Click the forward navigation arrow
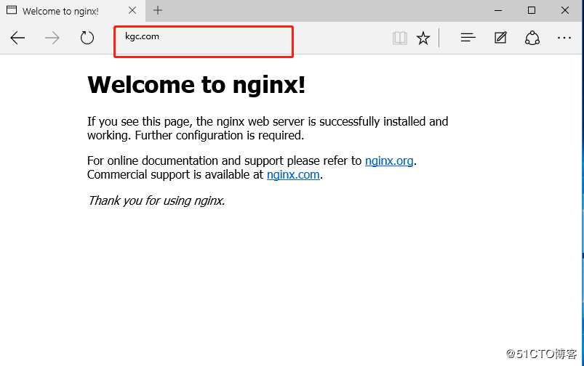Screen dimensions: 584x366 tap(52, 38)
